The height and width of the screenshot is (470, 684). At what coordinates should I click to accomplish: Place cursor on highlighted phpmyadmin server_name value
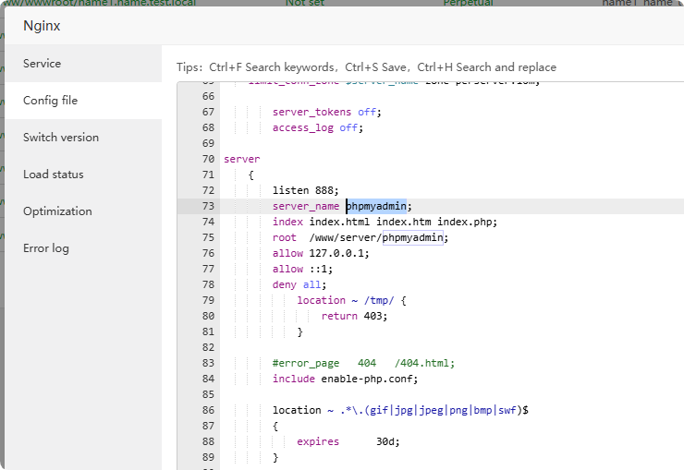pyautogui.click(x=377, y=206)
